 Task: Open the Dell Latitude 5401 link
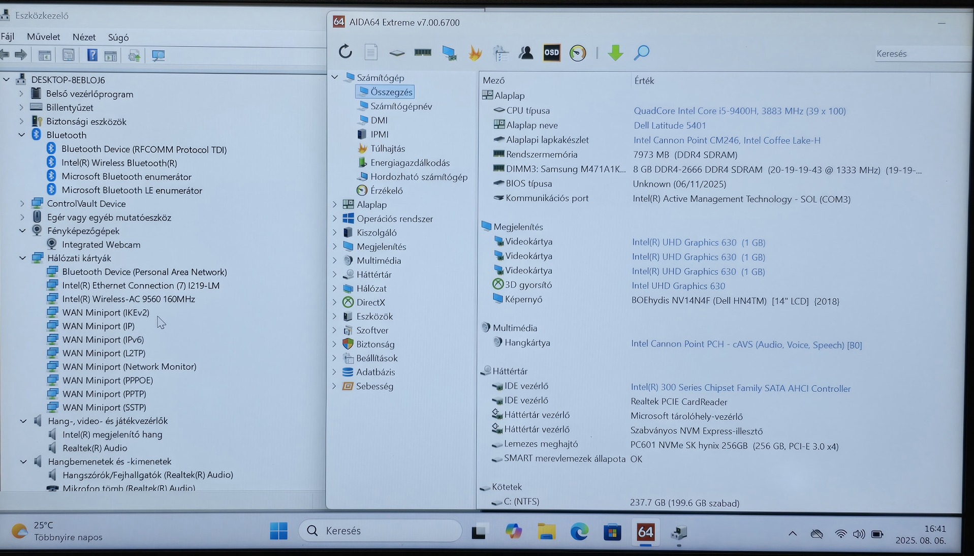pyautogui.click(x=670, y=126)
